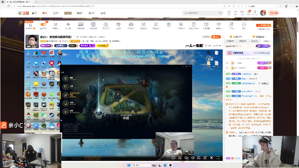The image size is (299, 168).
Task: Open danmaku settings icon in player controls
Action: (x=193, y=158)
